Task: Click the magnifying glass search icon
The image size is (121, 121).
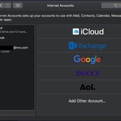Action: click(116, 5)
